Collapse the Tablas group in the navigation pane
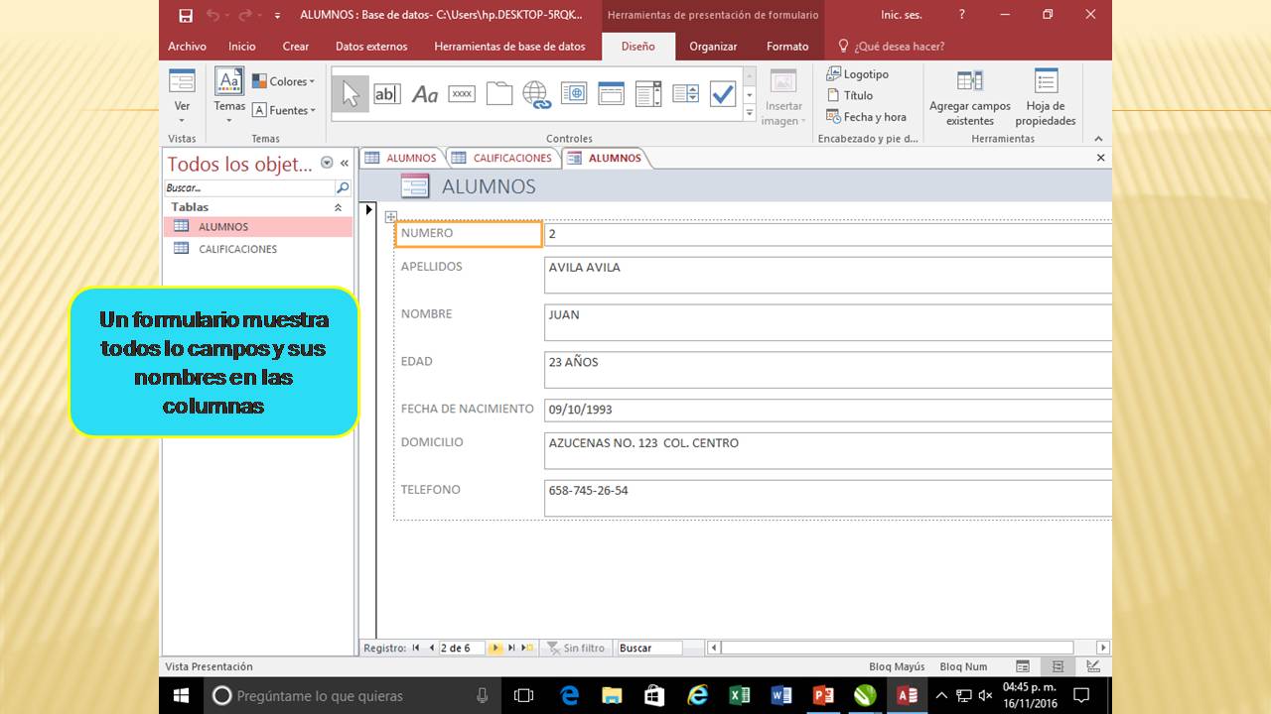 [x=338, y=207]
